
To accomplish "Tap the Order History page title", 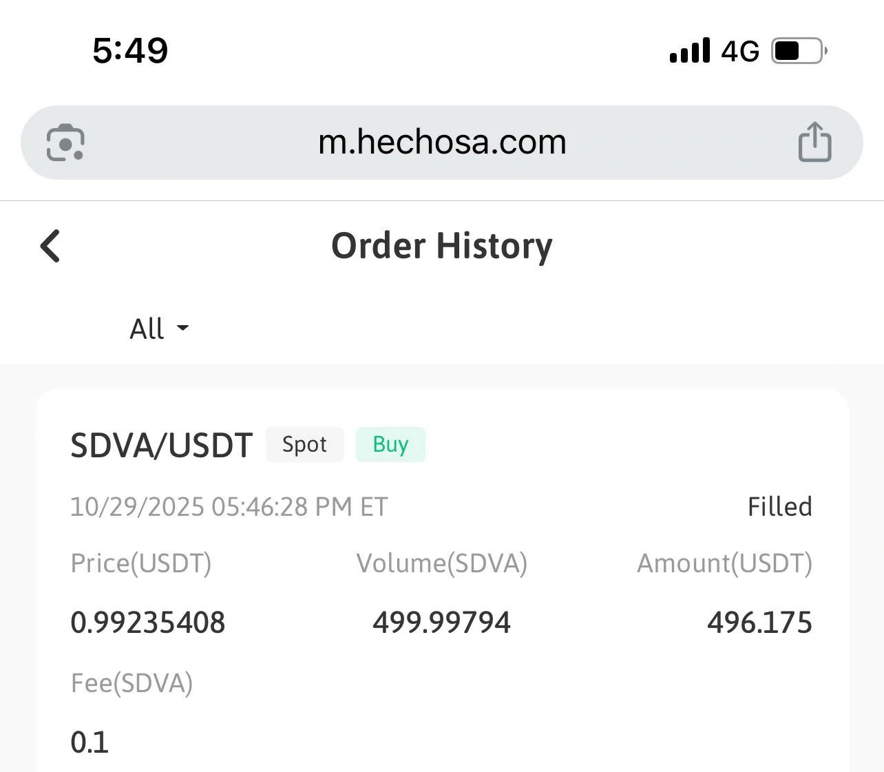I will (442, 246).
